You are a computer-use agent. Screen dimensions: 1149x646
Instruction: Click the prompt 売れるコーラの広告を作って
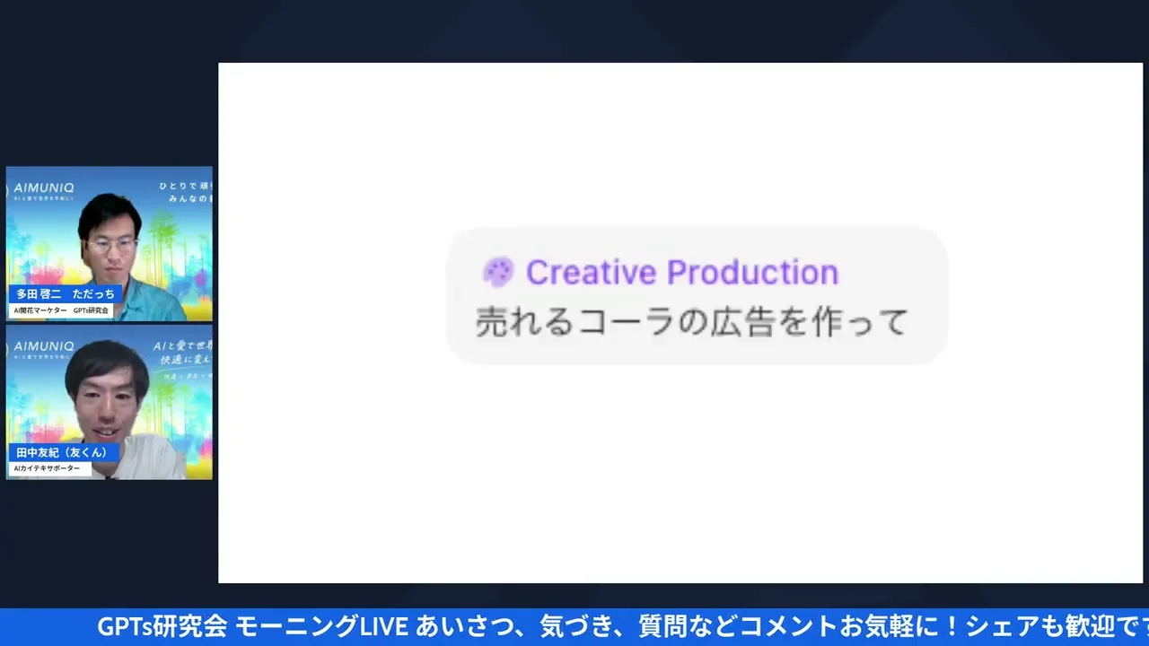pyautogui.click(x=692, y=321)
